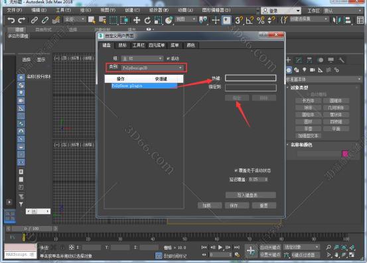
Task: Collapse the Name and Color rollout
Action: pyautogui.click(x=301, y=145)
